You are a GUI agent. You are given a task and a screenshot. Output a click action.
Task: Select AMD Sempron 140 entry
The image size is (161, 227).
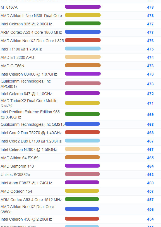tap(17, 166)
